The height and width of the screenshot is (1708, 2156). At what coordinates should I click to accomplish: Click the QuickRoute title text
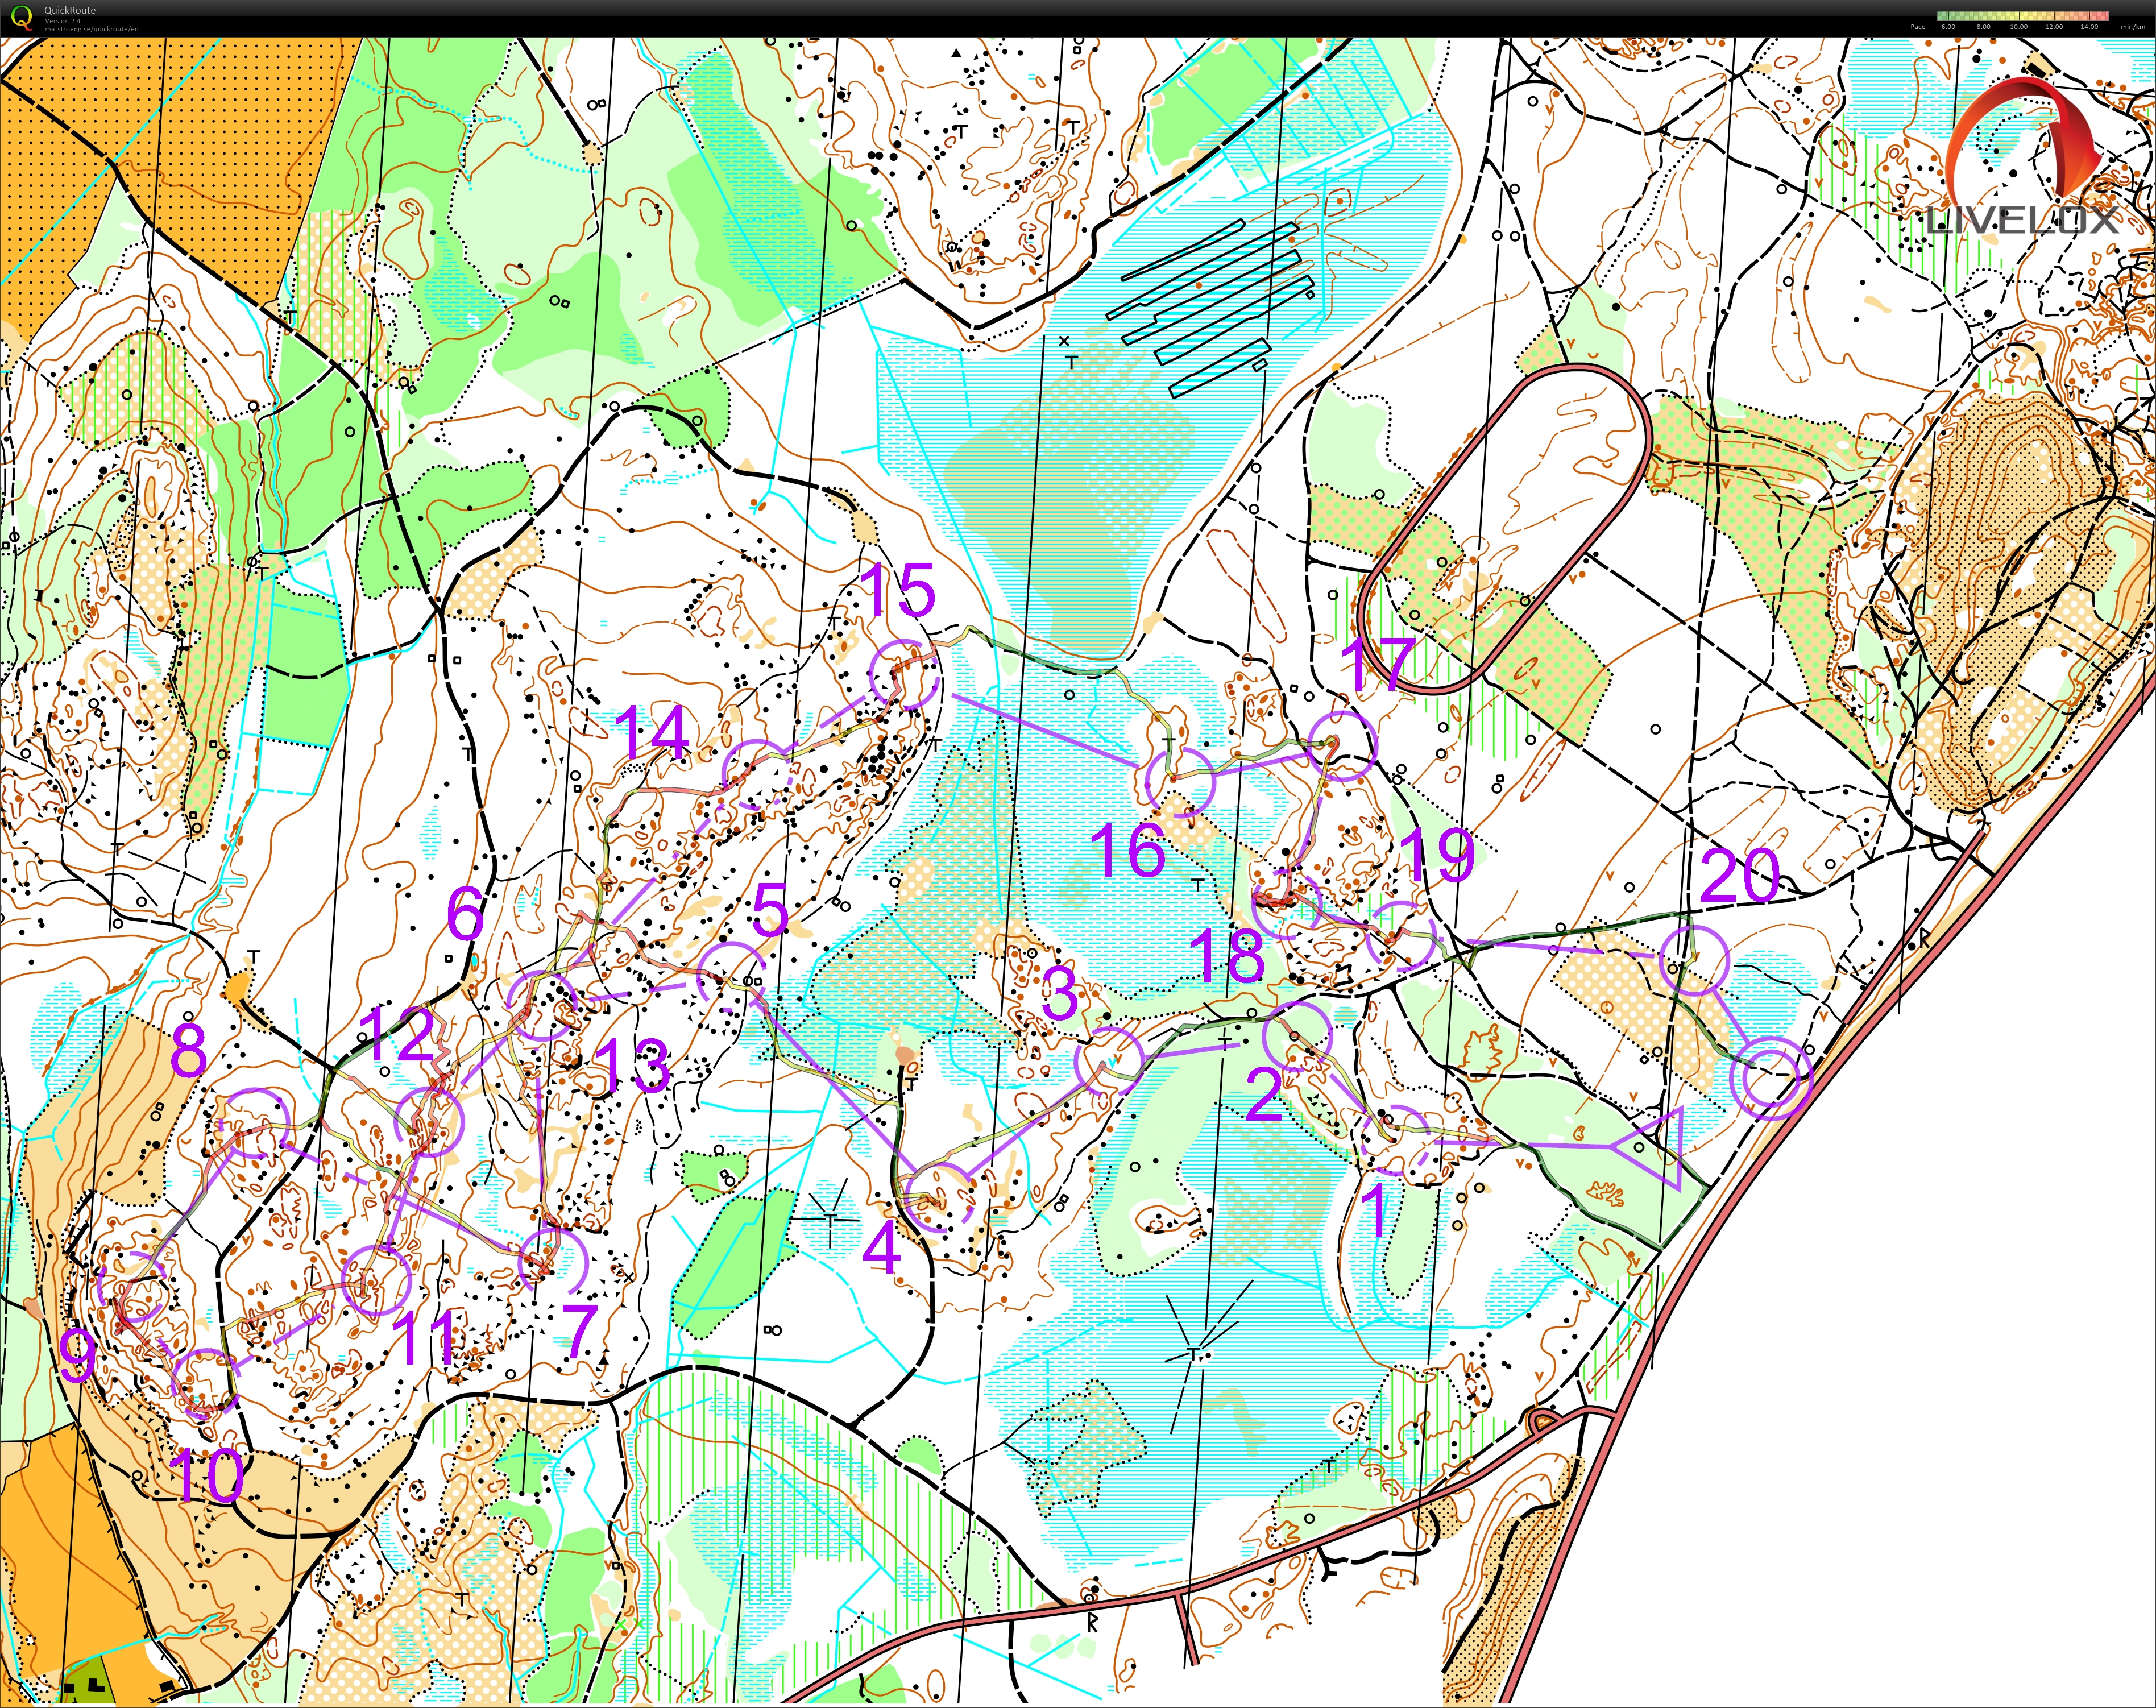click(x=70, y=10)
